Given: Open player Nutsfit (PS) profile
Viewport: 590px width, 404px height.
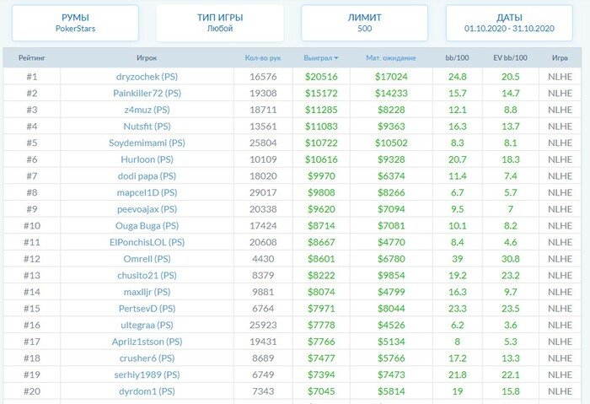Looking at the screenshot, I should (x=147, y=127).
